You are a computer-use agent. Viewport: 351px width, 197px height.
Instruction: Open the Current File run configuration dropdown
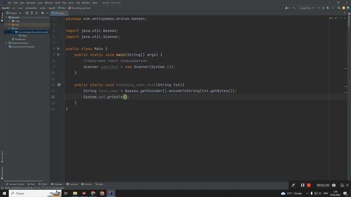[x=306, y=8]
